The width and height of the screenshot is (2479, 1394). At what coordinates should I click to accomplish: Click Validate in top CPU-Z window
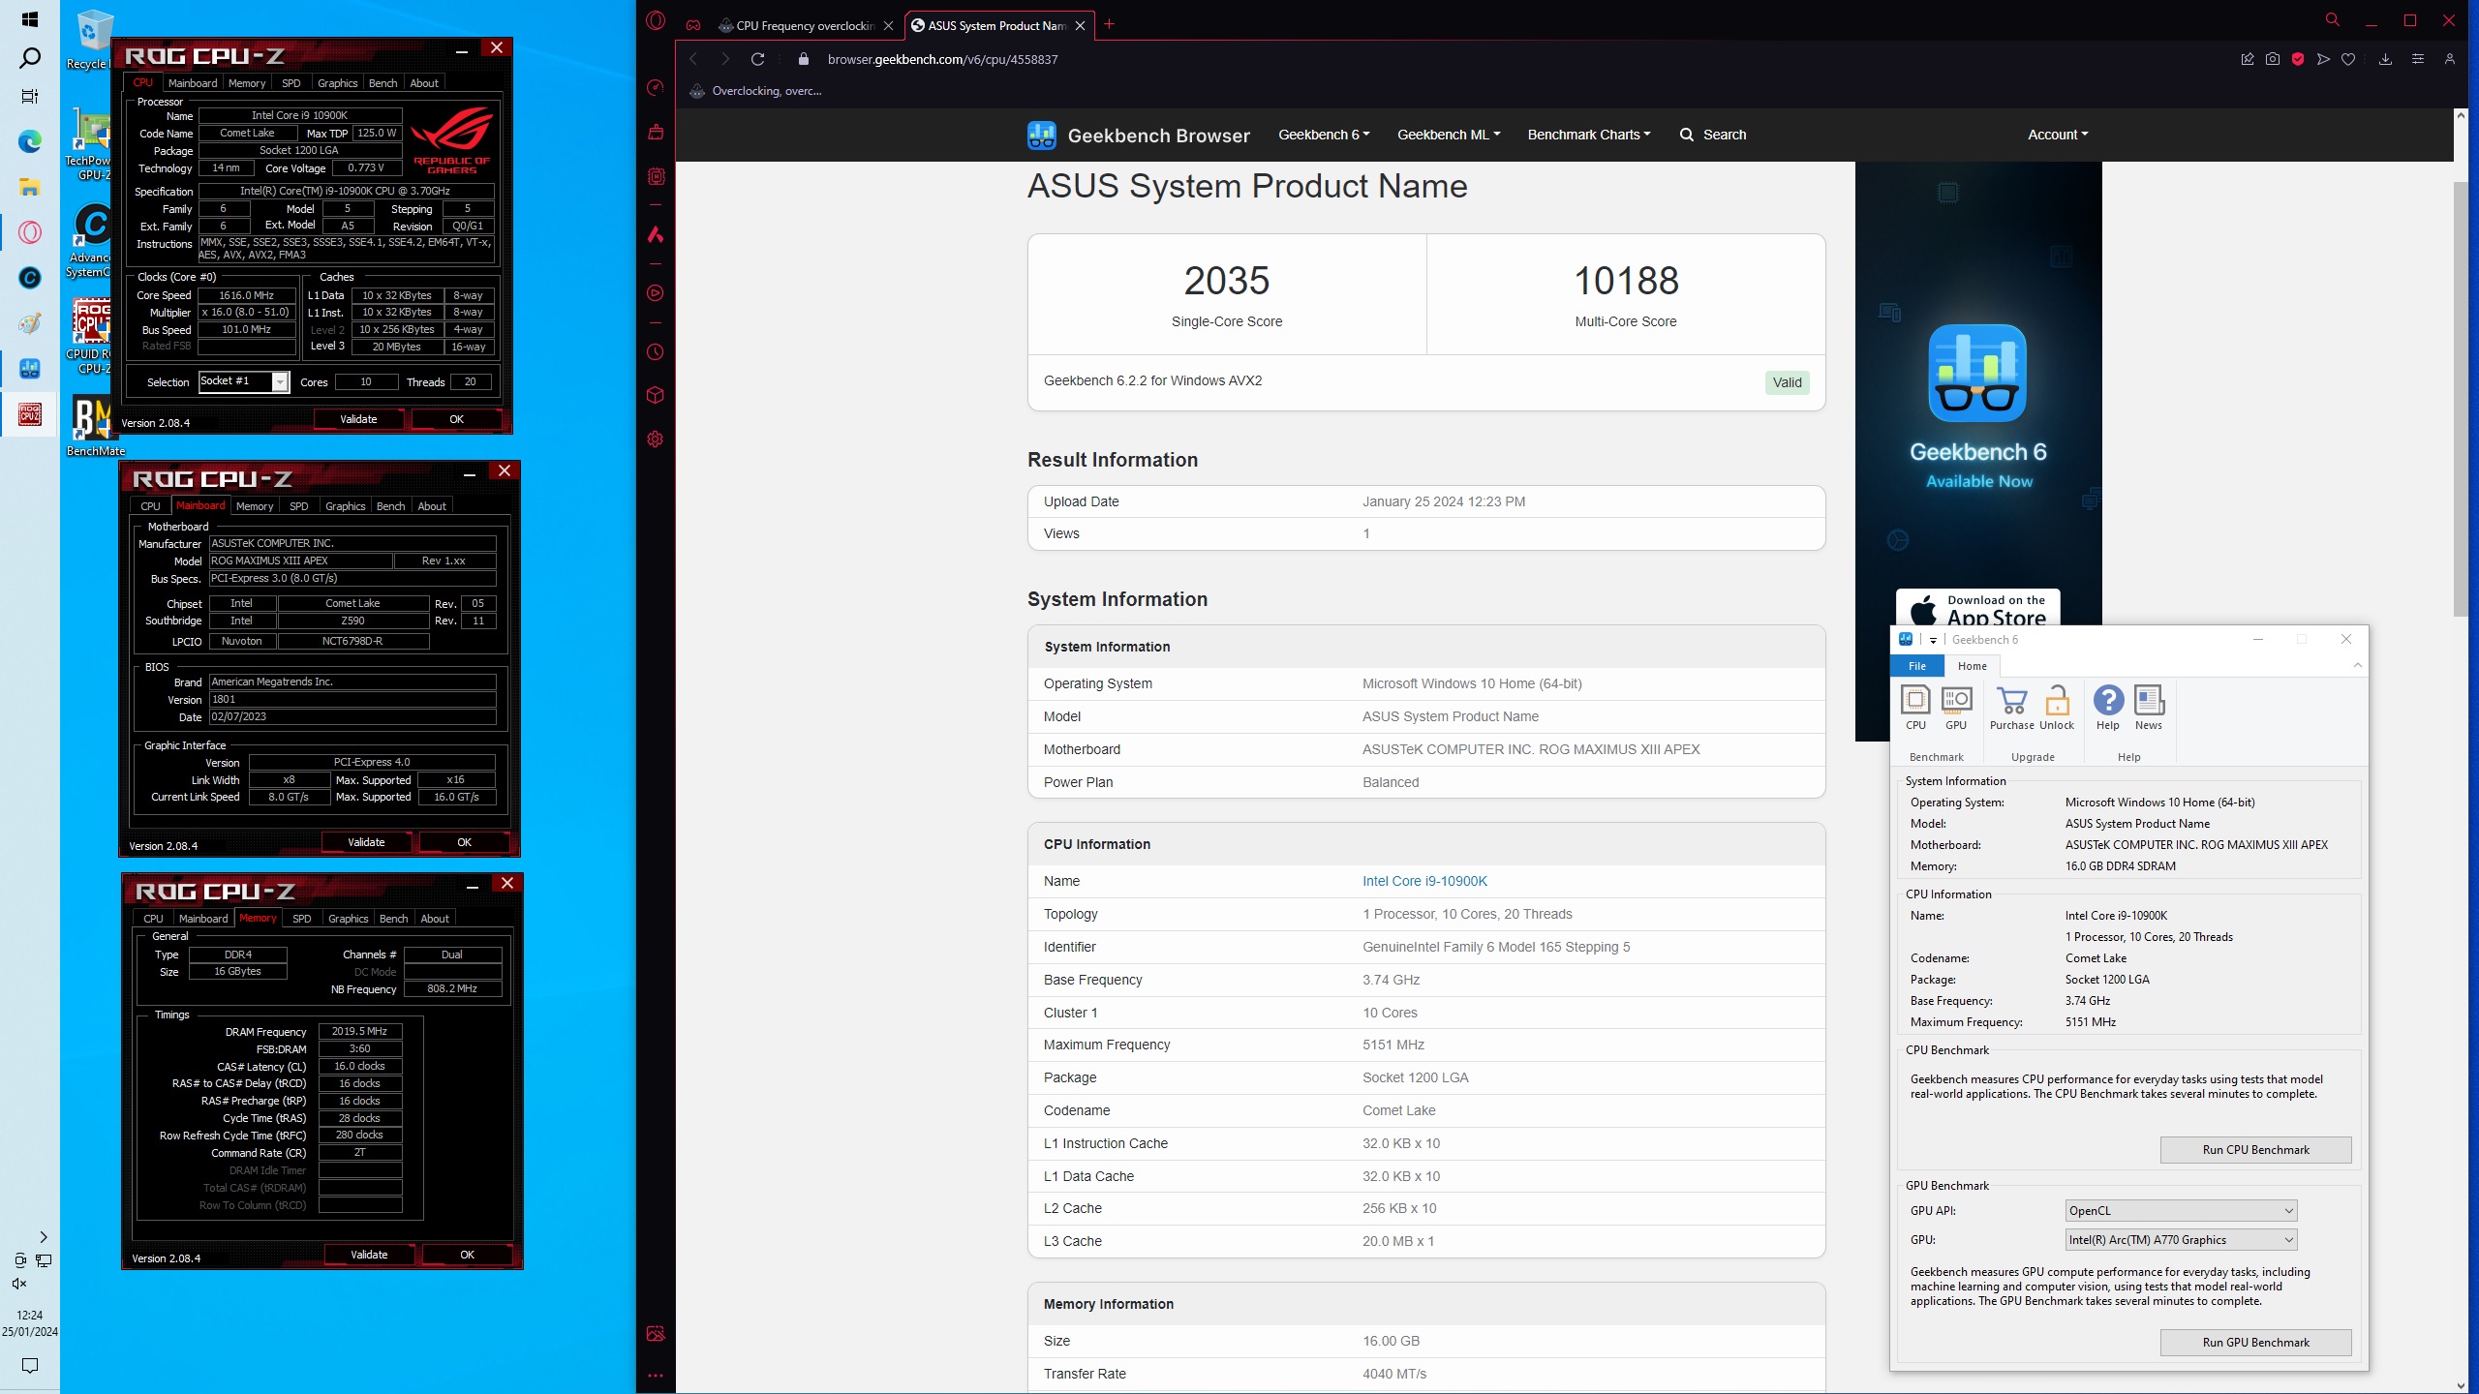358,419
